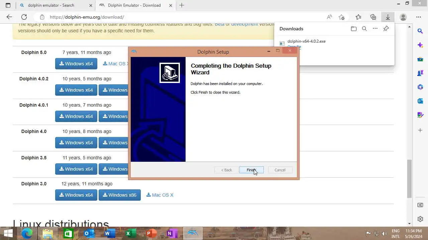Open Microsoft Edge from taskbar
This screenshot has width=428, height=240.
(27, 233)
